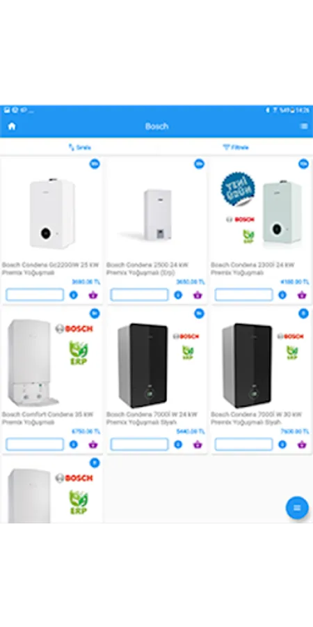Open the Sırala sort options
The height and width of the screenshot is (627, 313).
point(79,147)
